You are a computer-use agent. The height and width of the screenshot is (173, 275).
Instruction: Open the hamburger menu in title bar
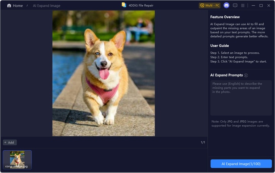click(x=243, y=5)
